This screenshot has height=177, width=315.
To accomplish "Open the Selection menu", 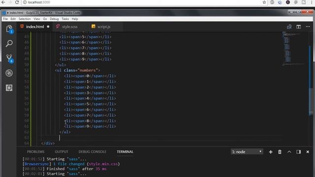I will pyautogui.click(x=25, y=19).
